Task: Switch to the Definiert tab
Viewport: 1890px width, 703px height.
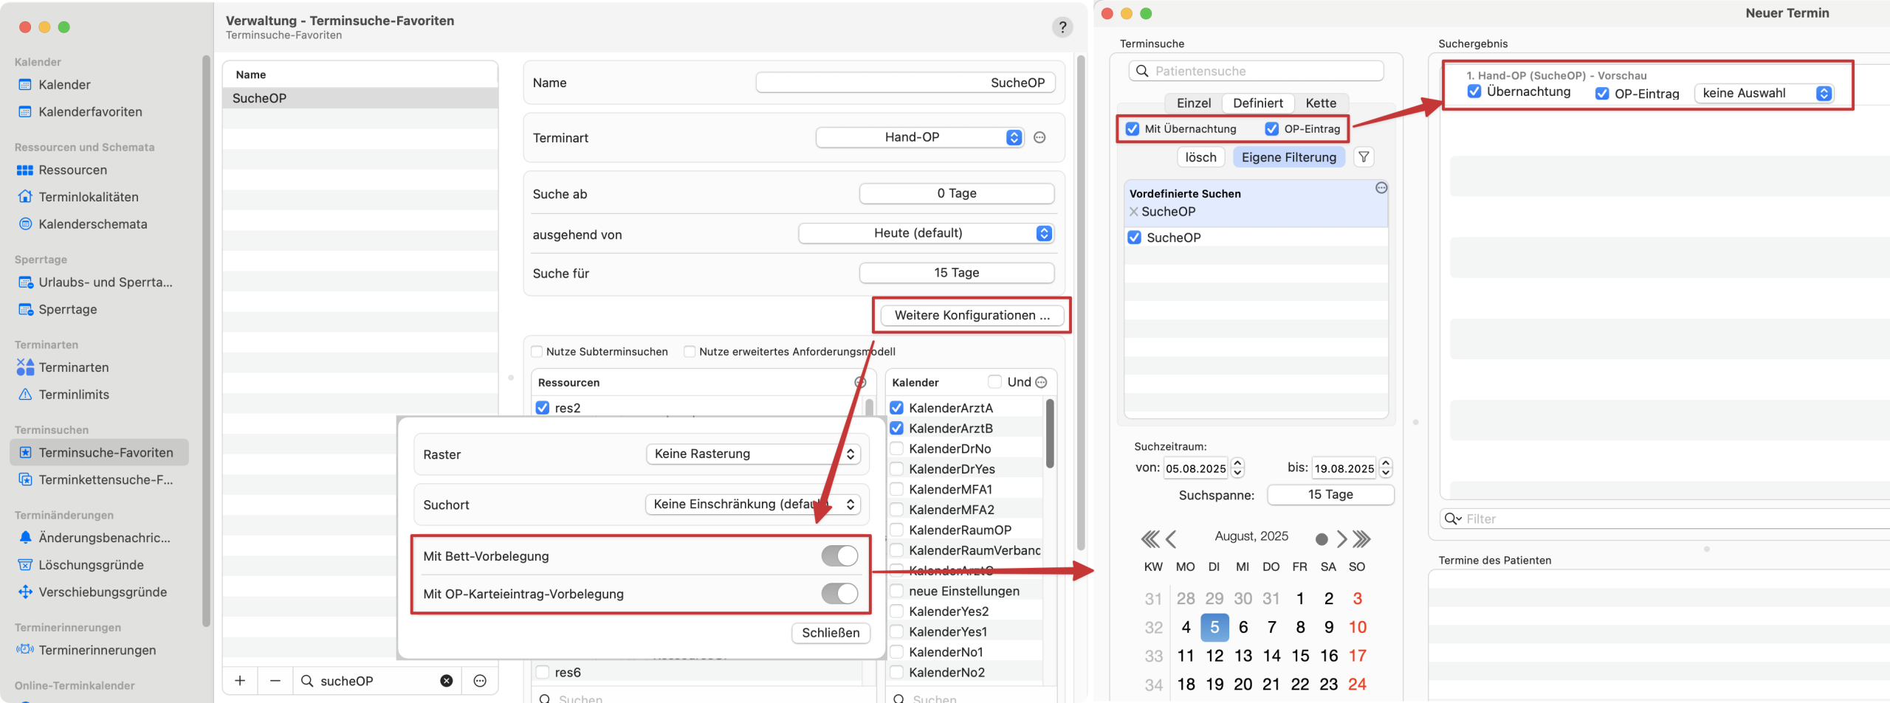Action: click(x=1257, y=103)
